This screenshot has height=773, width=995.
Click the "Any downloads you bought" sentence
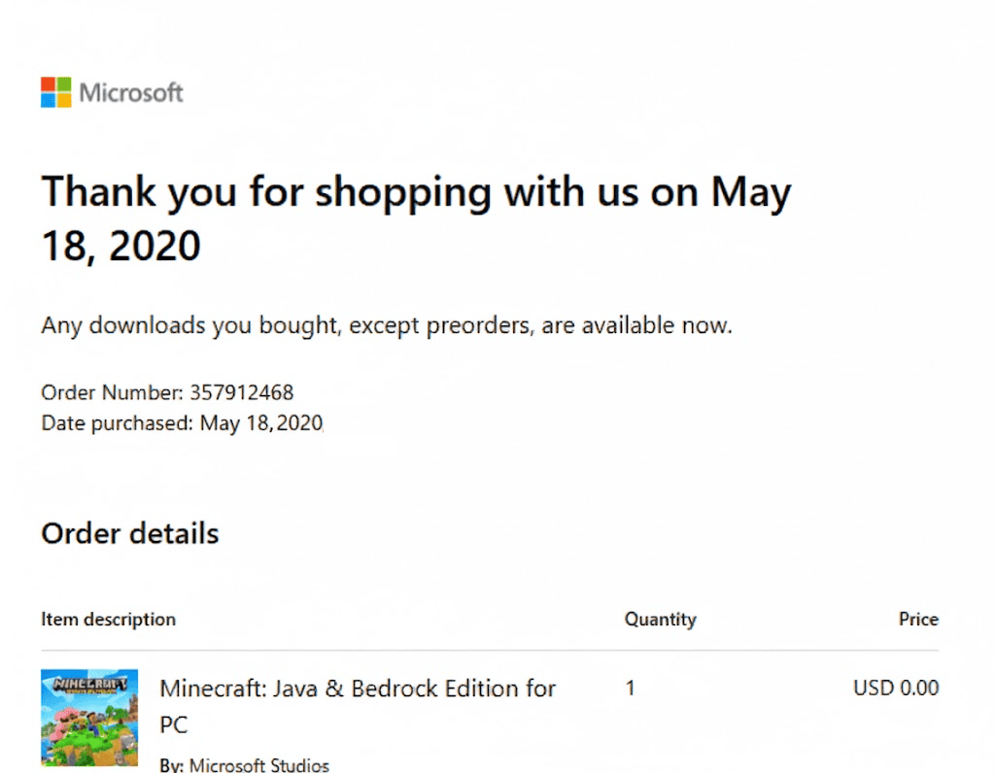point(386,325)
